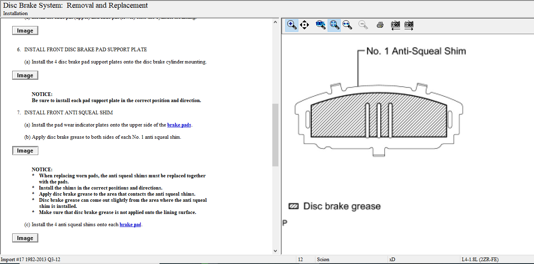
Task: Advance to the next image camera icon
Action: tap(409, 25)
